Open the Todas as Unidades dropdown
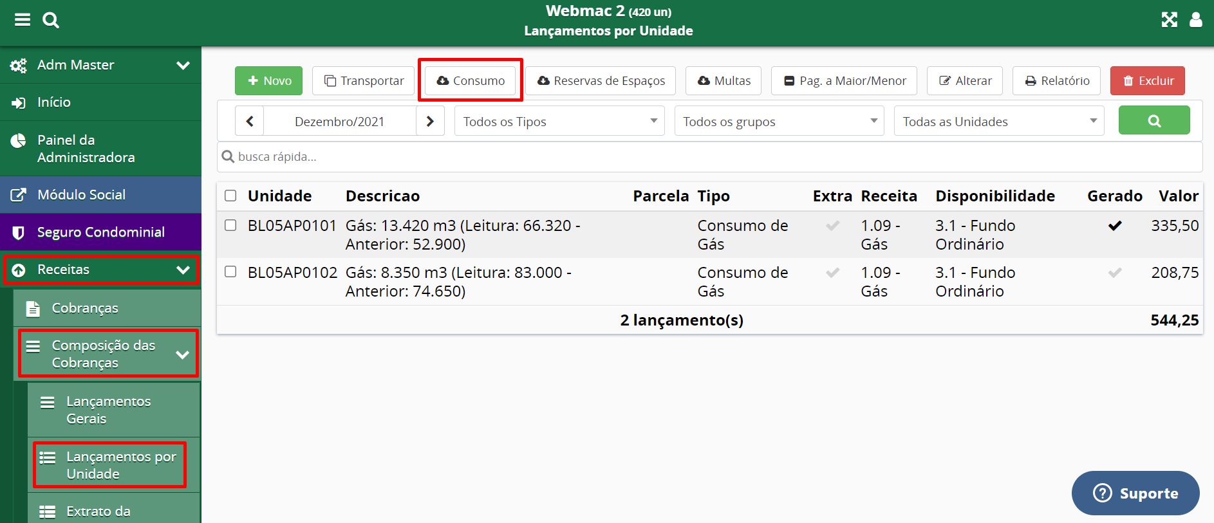 [x=998, y=122]
